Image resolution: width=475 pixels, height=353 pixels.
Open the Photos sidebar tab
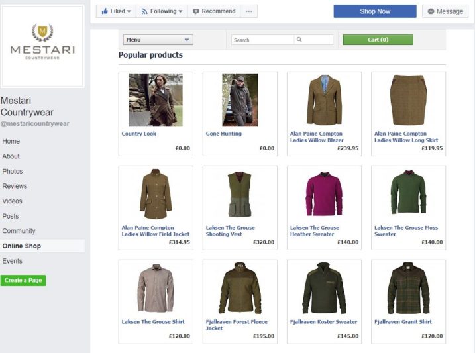(13, 171)
